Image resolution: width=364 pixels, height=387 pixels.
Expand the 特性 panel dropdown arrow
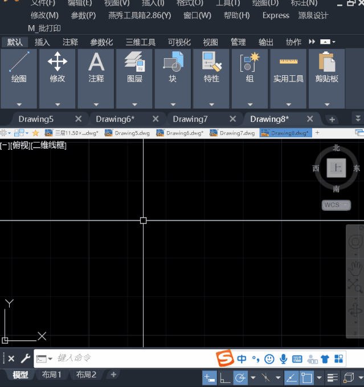(211, 104)
